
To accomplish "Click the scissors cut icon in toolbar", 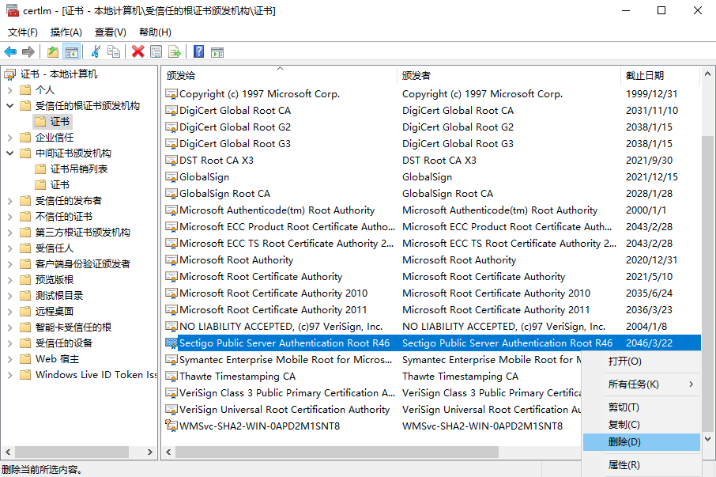I will tap(96, 52).
